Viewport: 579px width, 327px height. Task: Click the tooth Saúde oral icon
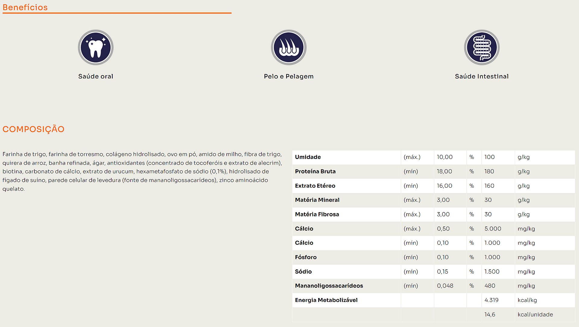click(96, 47)
